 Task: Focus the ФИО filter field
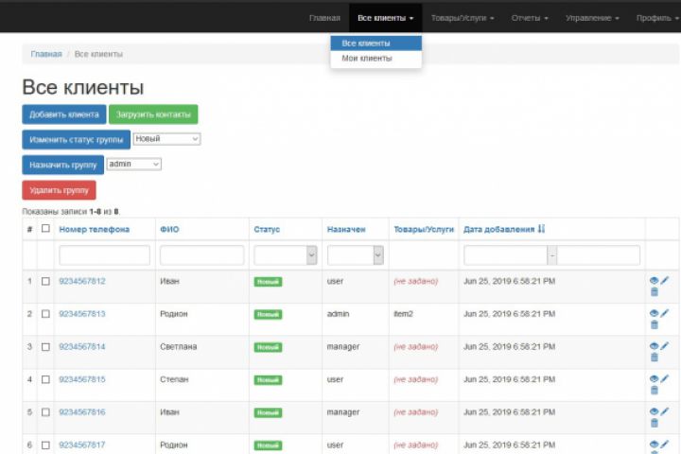(x=202, y=255)
